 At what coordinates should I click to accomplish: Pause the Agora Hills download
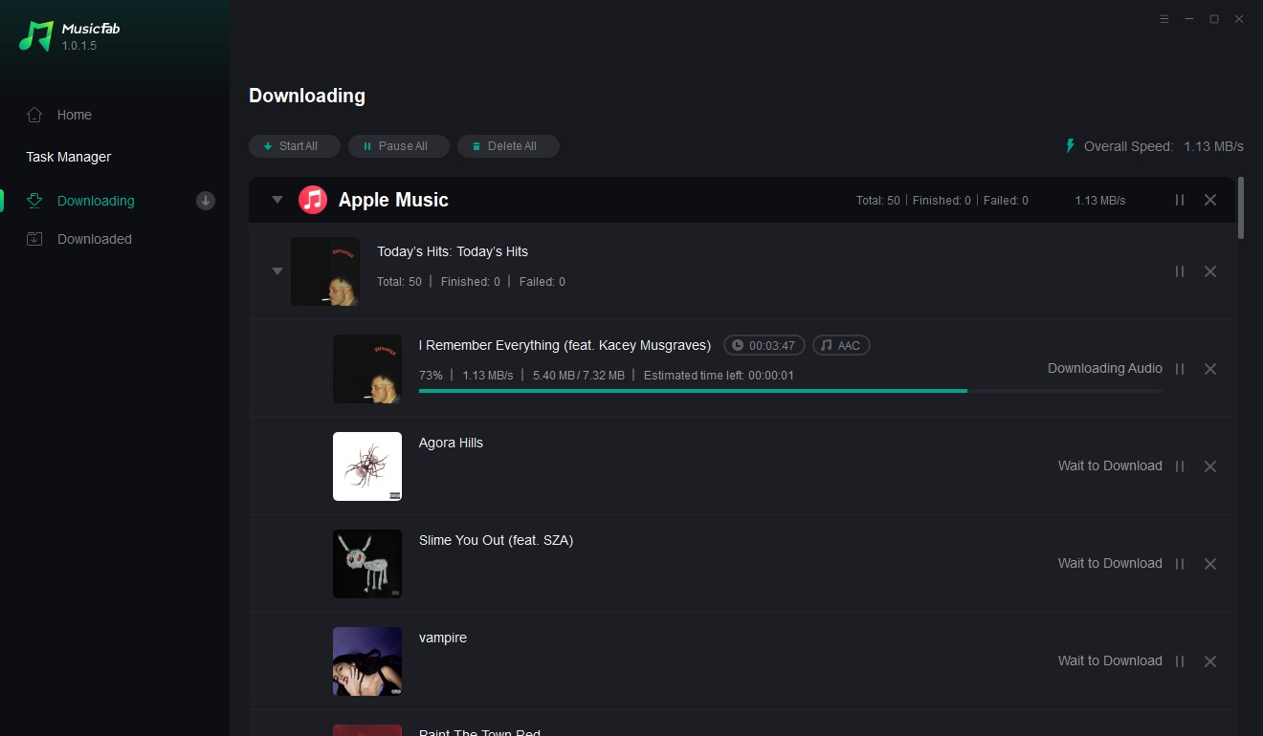pos(1180,466)
